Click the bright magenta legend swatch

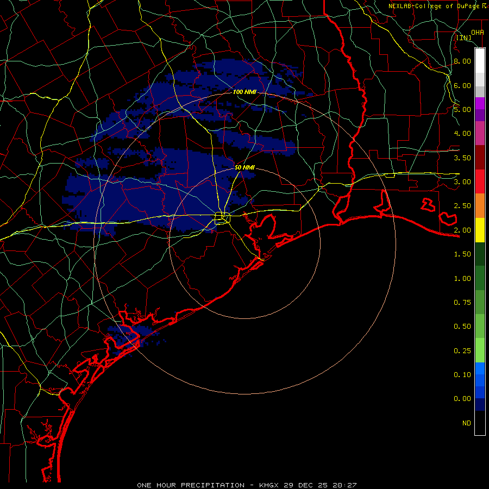[480, 103]
